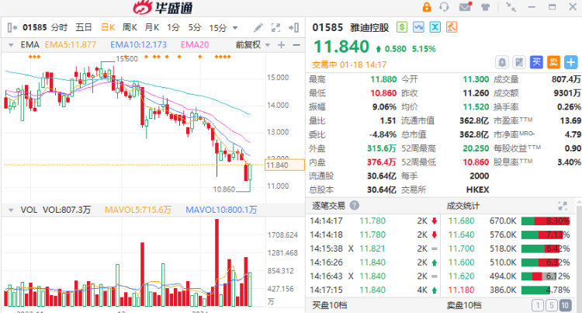Viewport: 582px width, 313px height.
Task: Click the MAVOL5:715.6万 label
Action: (x=138, y=210)
